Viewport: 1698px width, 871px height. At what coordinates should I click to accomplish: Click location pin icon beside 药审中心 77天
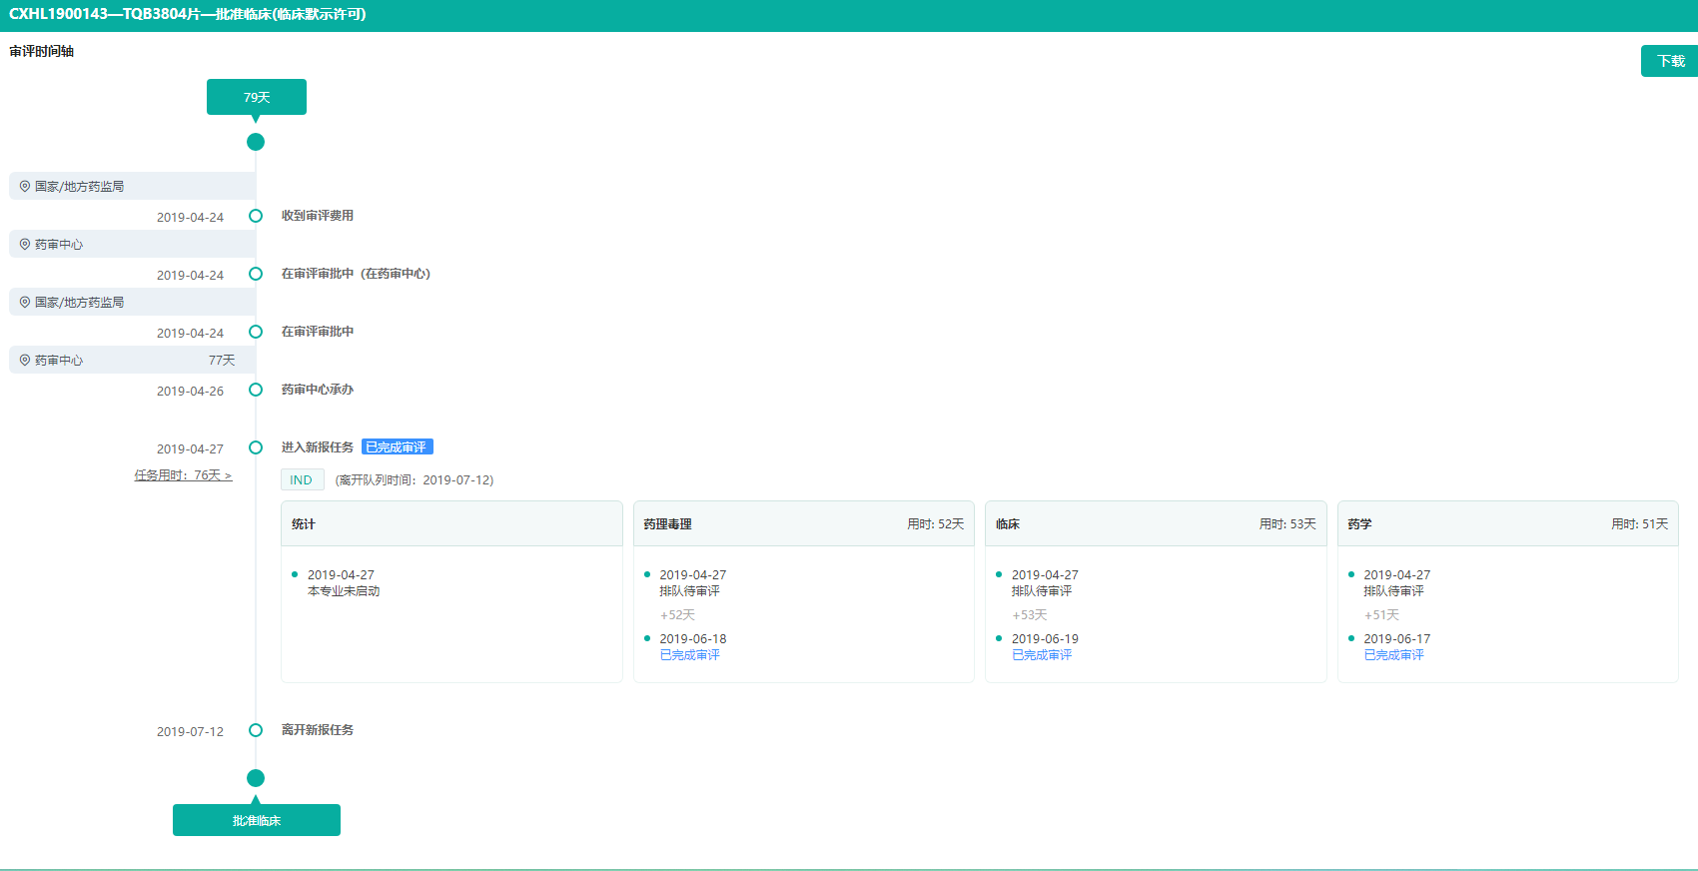point(25,361)
